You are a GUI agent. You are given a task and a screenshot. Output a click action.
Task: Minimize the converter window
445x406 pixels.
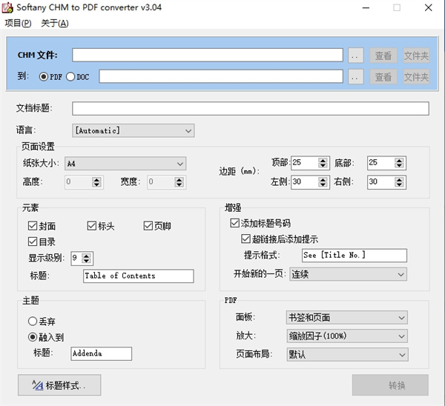pyautogui.click(x=366, y=7)
